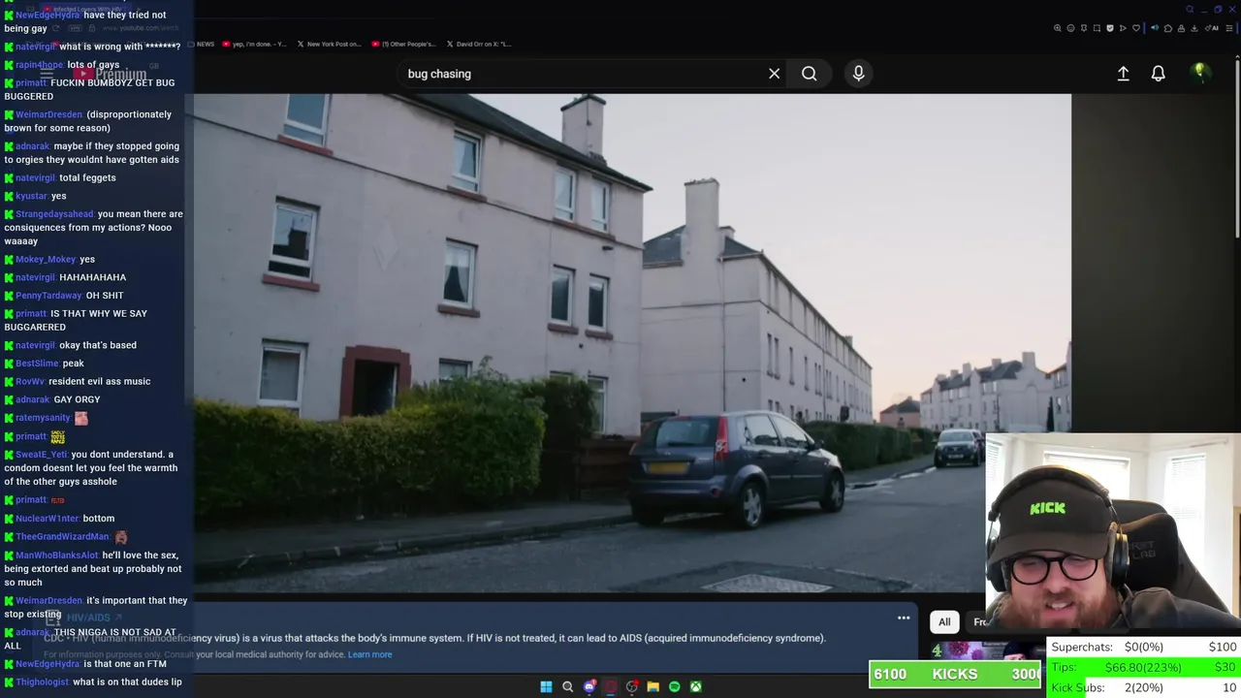Select the 'All' filter chip

944,621
